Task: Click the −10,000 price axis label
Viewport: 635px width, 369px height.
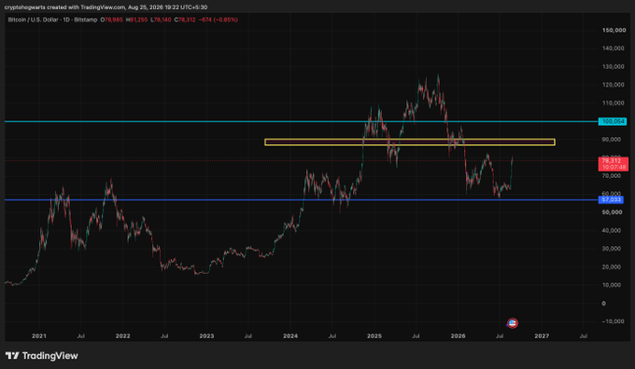Action: (x=613, y=321)
